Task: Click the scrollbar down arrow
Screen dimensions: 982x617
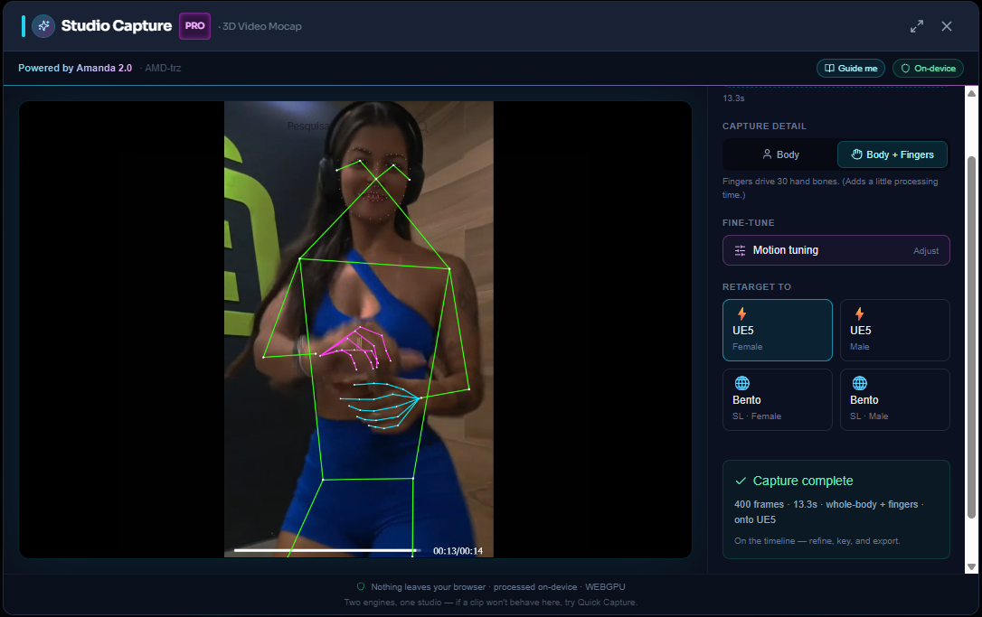Action: (971, 567)
